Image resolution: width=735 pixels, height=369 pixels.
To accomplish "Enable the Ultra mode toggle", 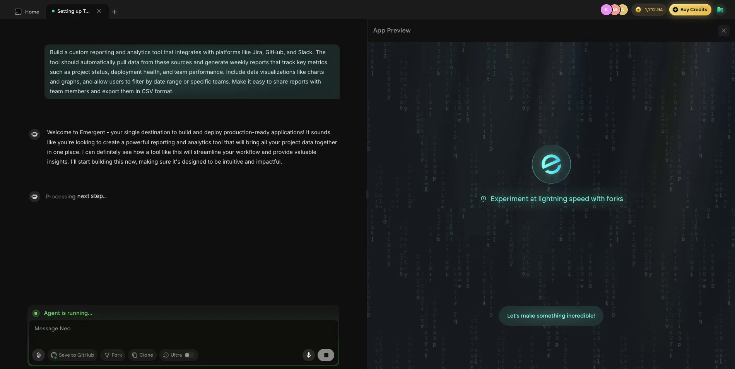I will [187, 355].
